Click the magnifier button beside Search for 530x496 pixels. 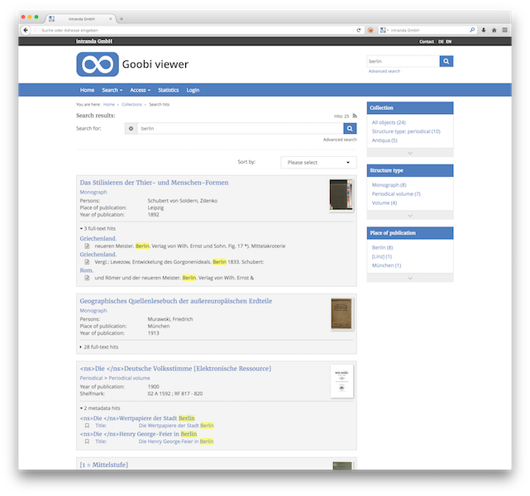coord(350,128)
